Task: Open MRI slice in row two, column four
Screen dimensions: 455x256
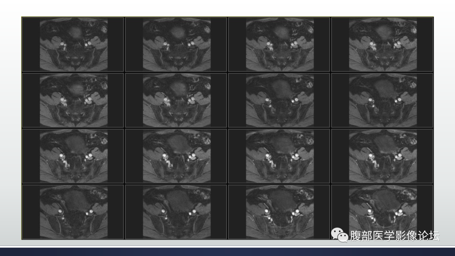Action: pos(382,100)
